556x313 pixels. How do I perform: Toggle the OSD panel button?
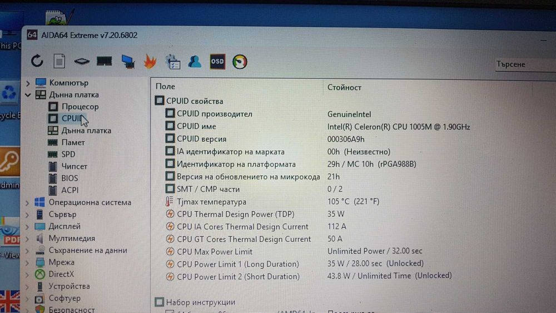click(x=217, y=62)
